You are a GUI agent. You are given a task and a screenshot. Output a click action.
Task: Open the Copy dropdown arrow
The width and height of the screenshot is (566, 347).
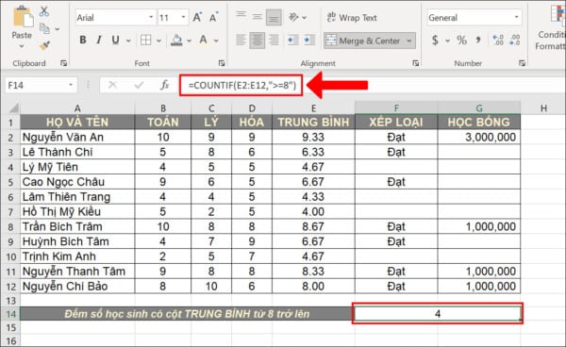[57, 29]
